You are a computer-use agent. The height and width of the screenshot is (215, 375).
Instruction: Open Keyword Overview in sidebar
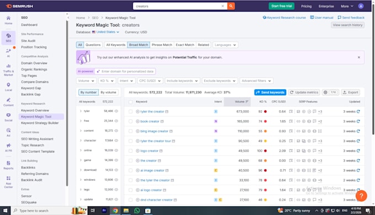tap(35, 110)
